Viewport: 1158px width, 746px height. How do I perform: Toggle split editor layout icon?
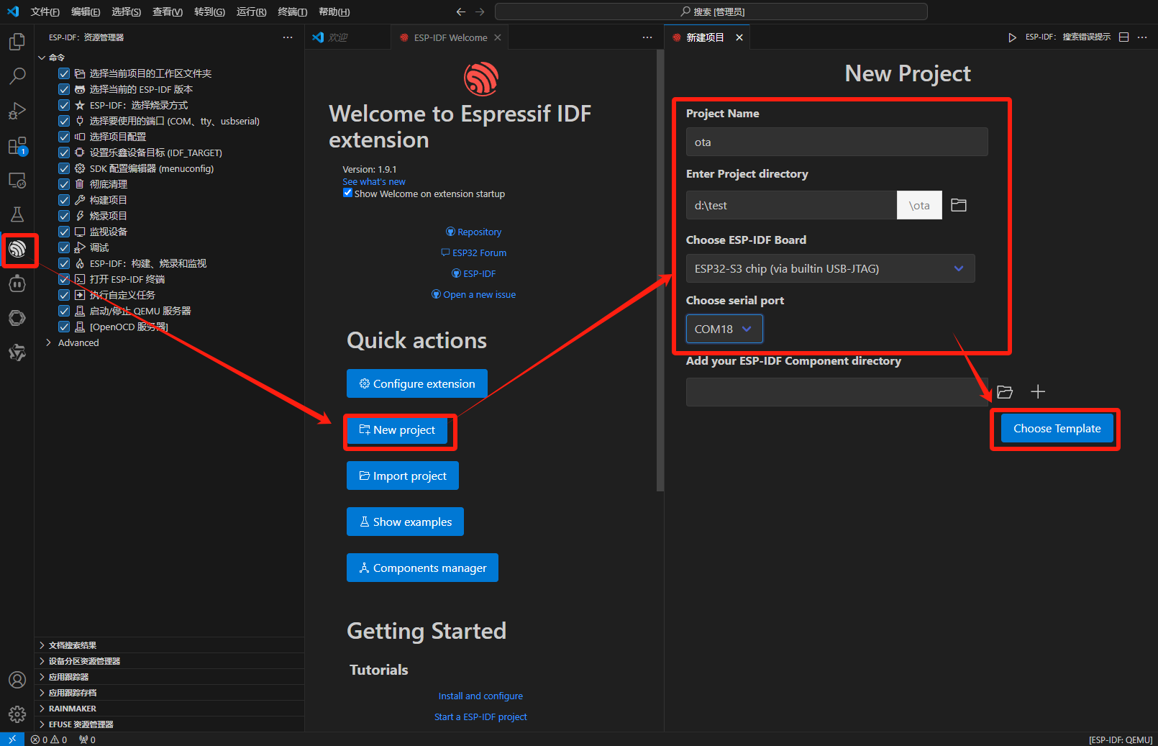pyautogui.click(x=1124, y=37)
